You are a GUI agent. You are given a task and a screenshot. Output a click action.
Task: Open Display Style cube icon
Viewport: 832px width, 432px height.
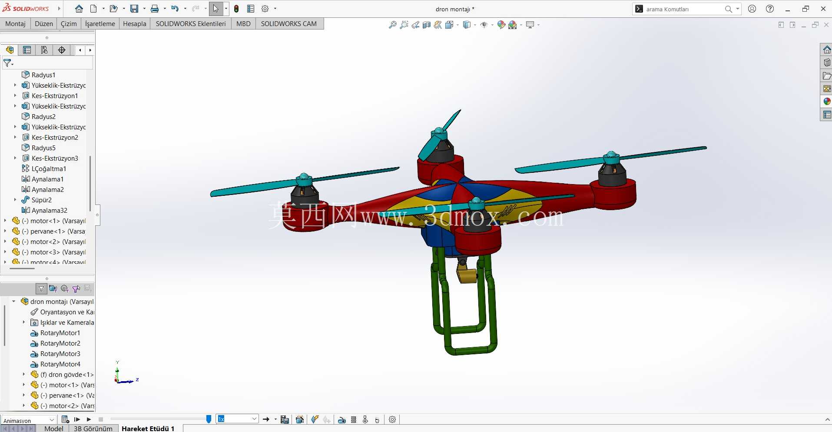click(x=467, y=25)
